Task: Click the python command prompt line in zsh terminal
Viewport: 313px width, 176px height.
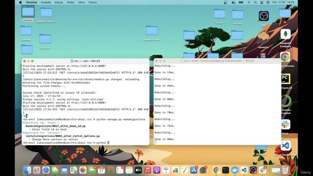Action: pyautogui.click(x=66, y=143)
